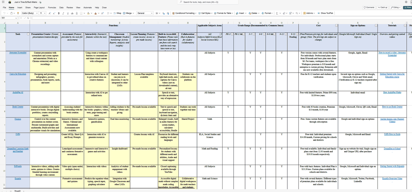Open the How AudioPen Works link
Screen dimensions: 412x192
coord(392,92)
